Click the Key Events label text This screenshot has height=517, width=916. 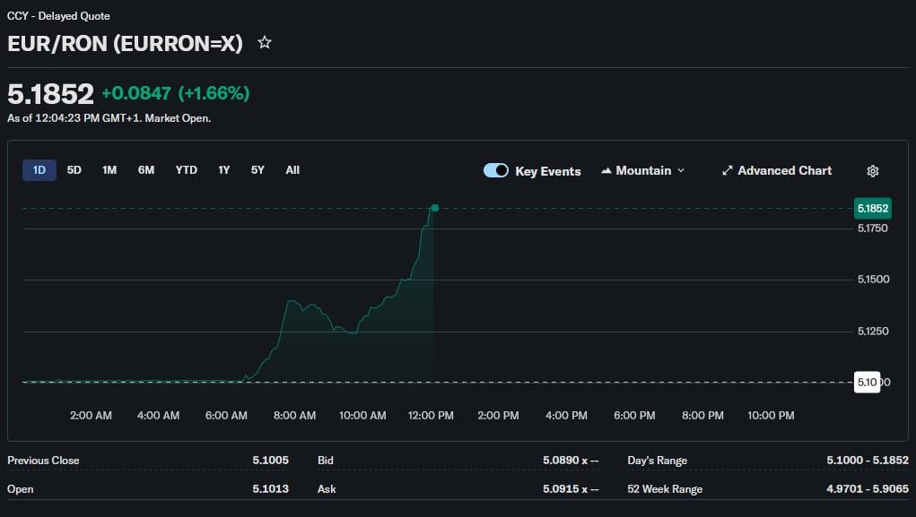tap(547, 171)
